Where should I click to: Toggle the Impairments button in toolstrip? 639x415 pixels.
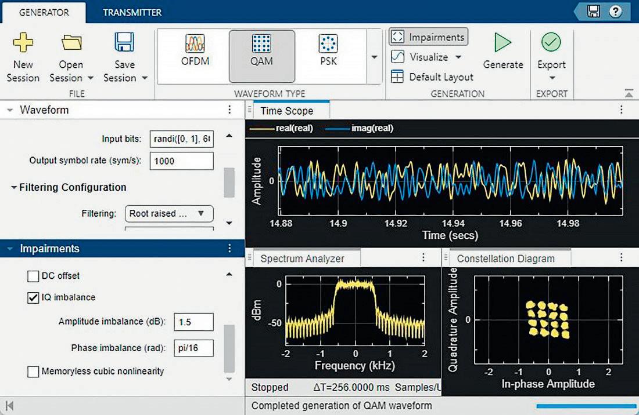[x=428, y=37]
